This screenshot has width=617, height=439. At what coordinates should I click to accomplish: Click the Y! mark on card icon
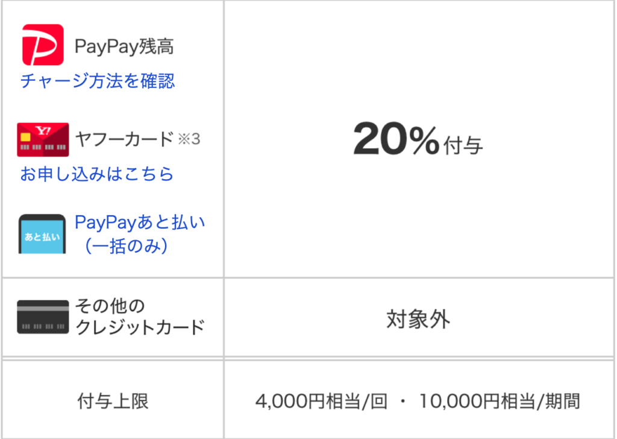43,130
